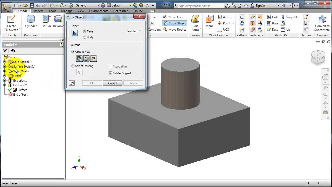Screen dimensions: 332x187
Task: Expand the Solid Bodies(1) tree node
Action: pos(4,62)
